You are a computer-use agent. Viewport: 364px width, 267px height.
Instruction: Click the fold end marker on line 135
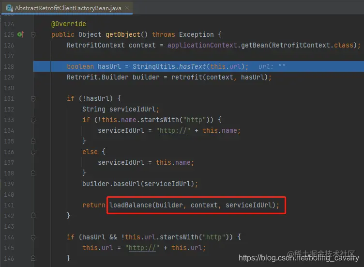[33, 141]
